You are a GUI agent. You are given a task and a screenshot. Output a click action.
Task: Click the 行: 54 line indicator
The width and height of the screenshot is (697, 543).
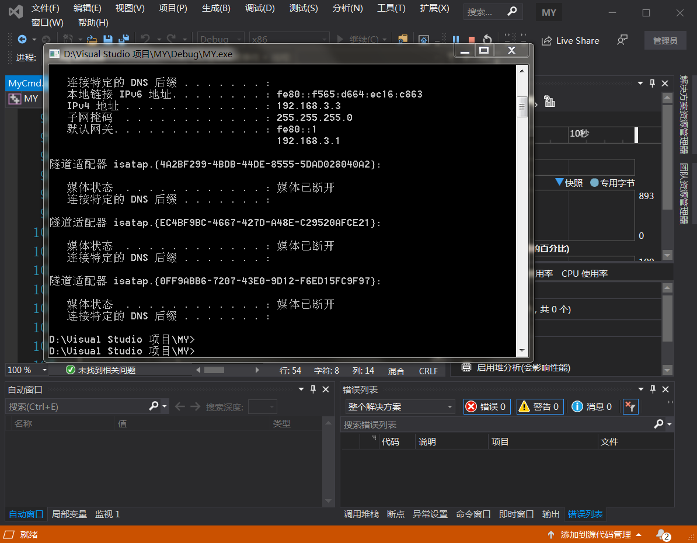click(x=290, y=371)
